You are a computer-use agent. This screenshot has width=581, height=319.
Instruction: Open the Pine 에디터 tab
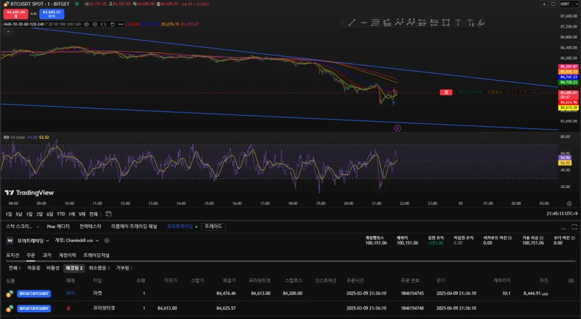click(x=58, y=226)
